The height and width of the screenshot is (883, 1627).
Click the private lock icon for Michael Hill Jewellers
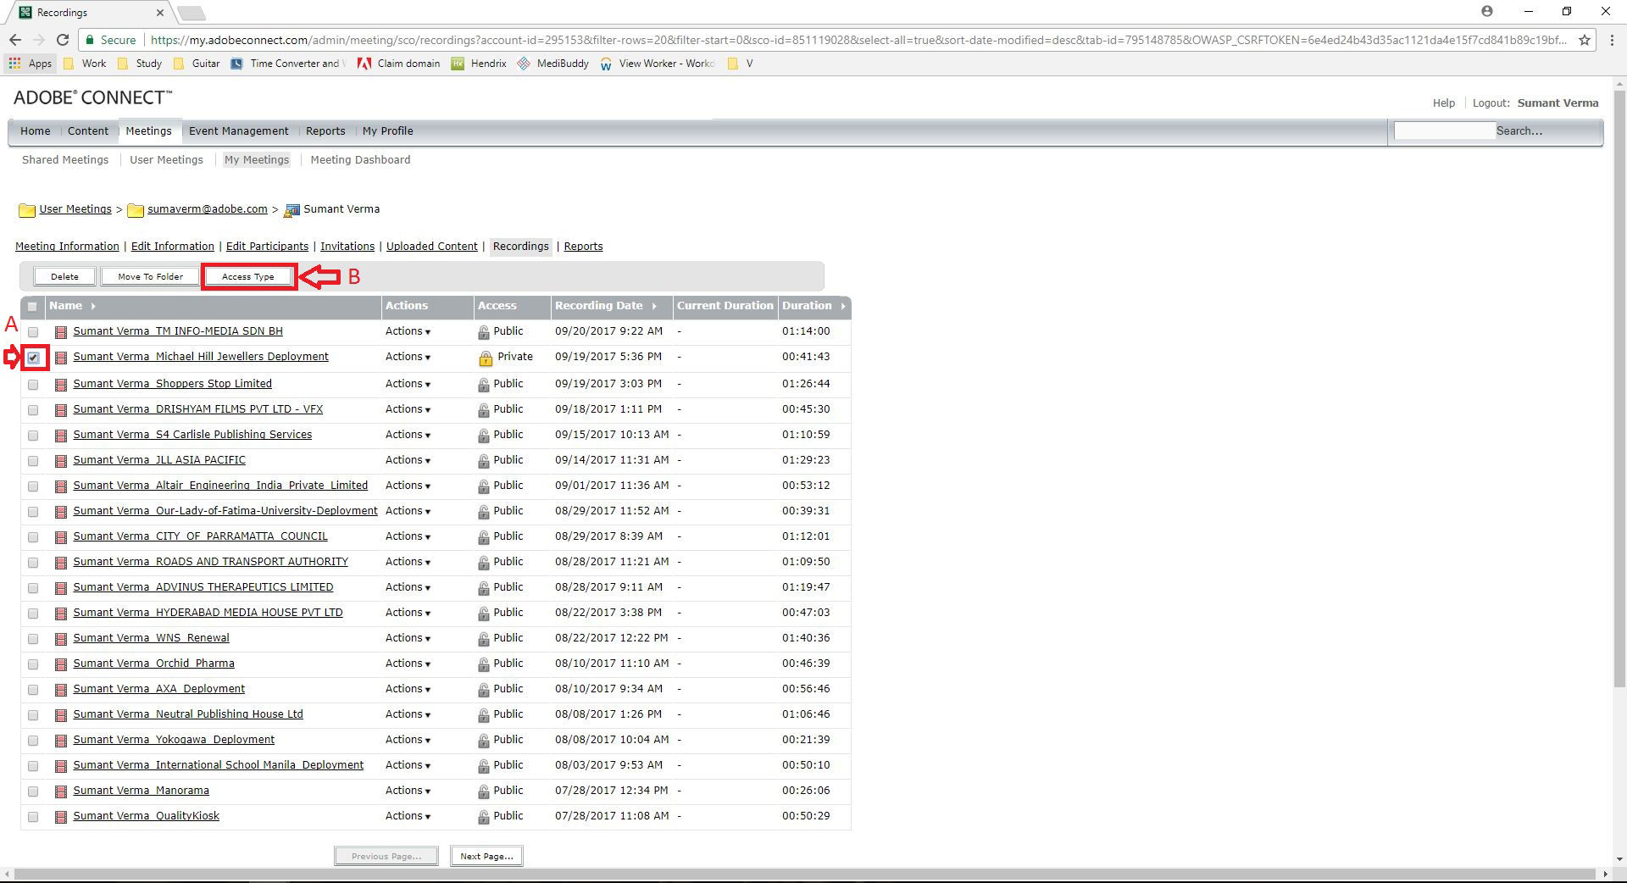tap(486, 358)
